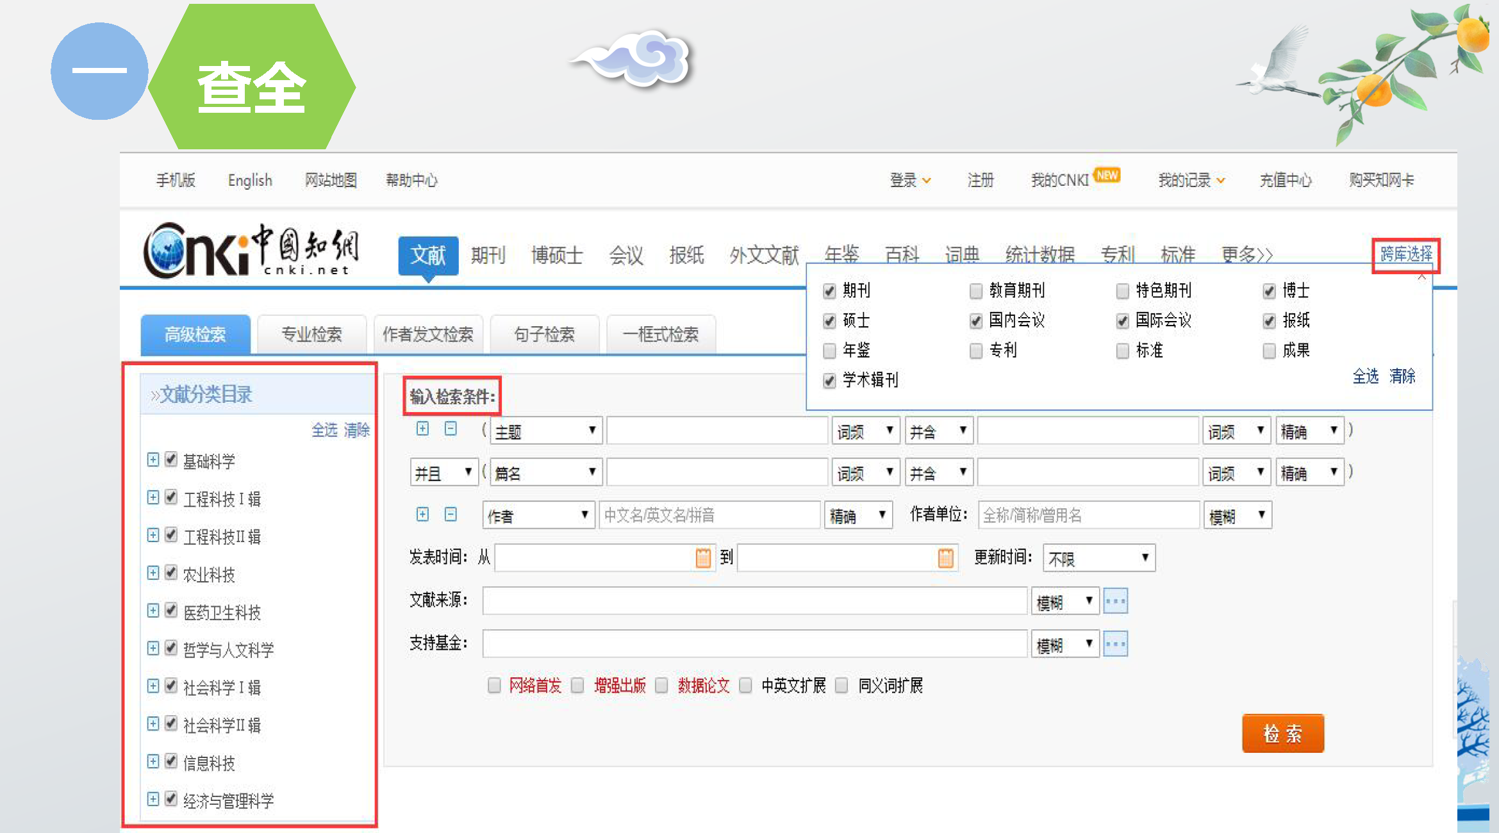Focus the 主题 keyword input field
Viewport: 1499px width, 833px height.
click(717, 431)
